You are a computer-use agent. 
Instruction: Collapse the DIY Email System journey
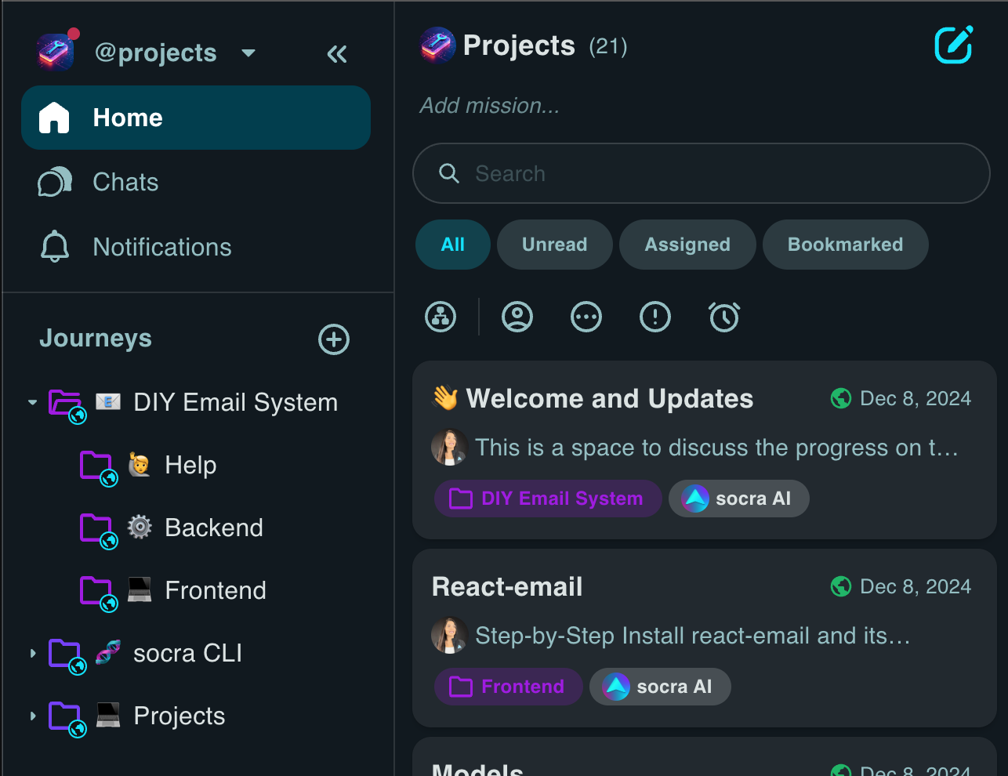[x=32, y=402]
